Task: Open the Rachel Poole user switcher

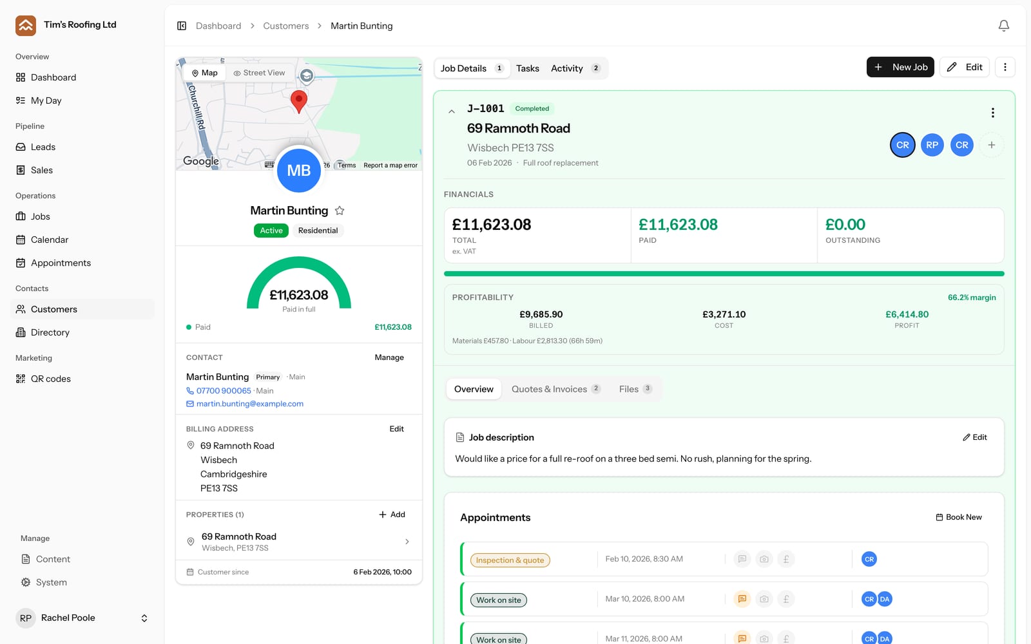Action: tap(82, 618)
